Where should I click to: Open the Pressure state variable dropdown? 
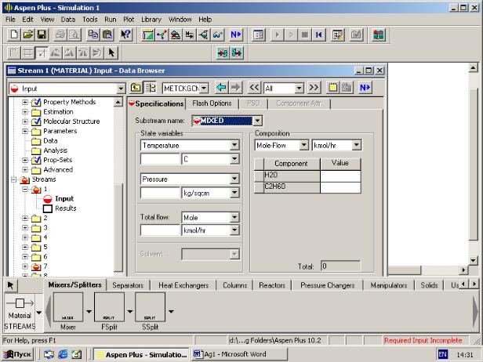(x=234, y=179)
